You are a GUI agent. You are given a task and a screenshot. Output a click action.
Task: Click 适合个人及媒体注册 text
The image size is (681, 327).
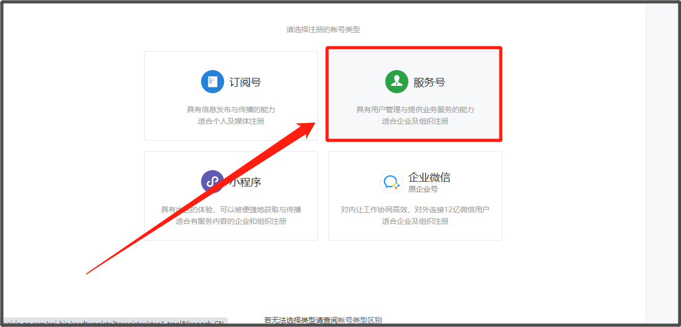coord(231,121)
